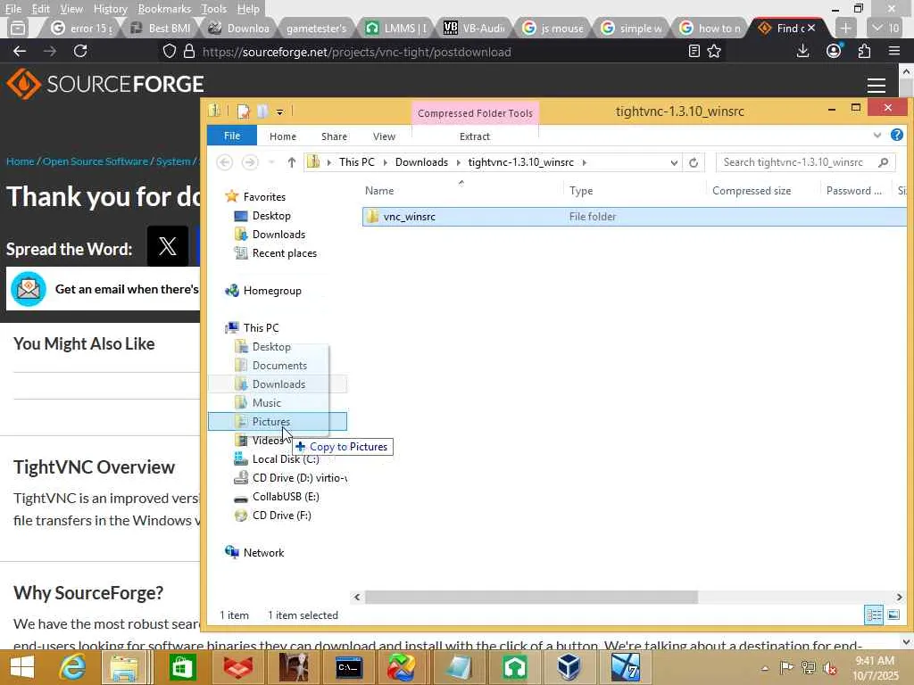Refresh the Explorer folder view
The height and width of the screenshot is (685, 914).
[x=693, y=162]
